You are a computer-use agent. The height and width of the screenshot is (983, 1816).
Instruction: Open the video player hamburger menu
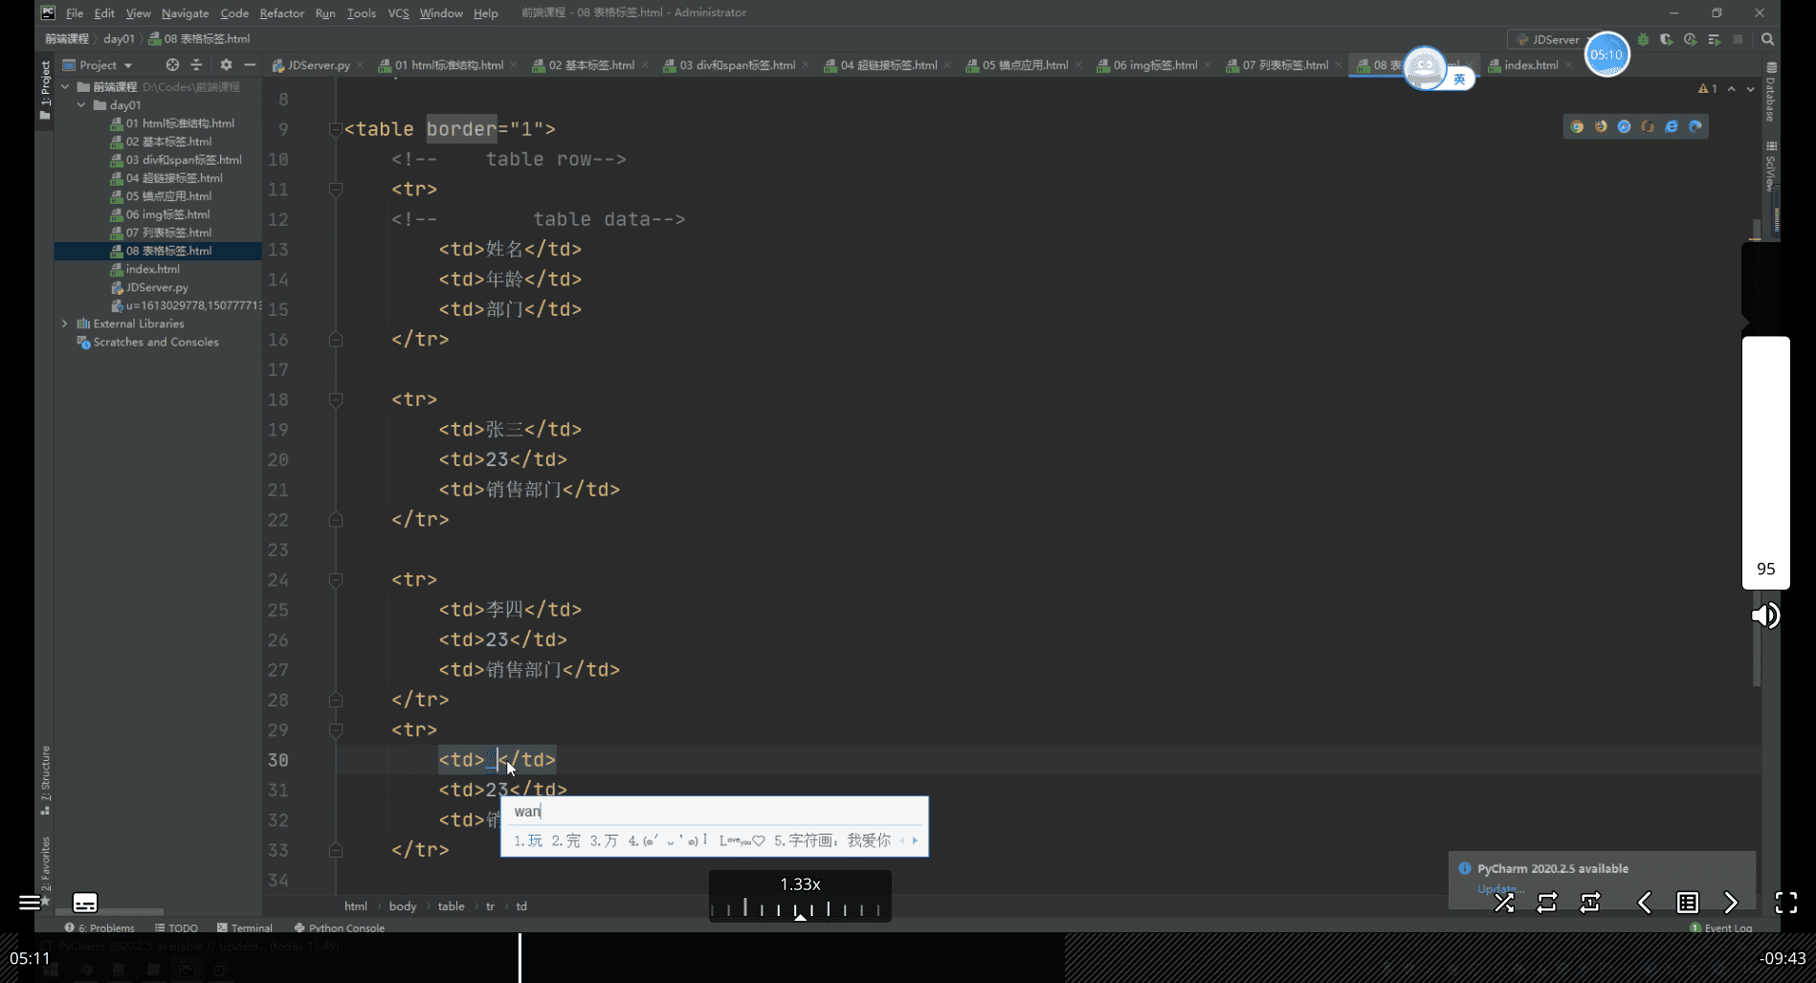[30, 903]
